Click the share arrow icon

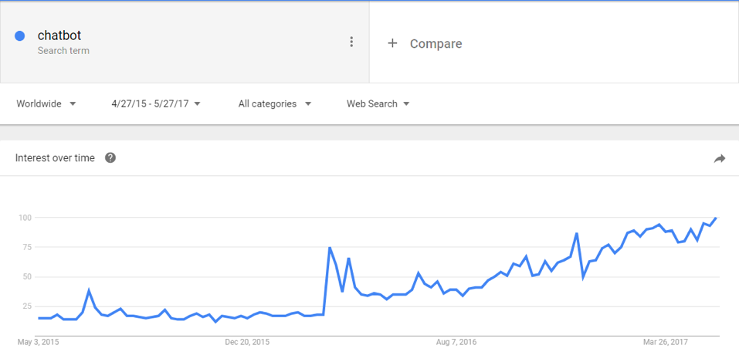pyautogui.click(x=720, y=158)
